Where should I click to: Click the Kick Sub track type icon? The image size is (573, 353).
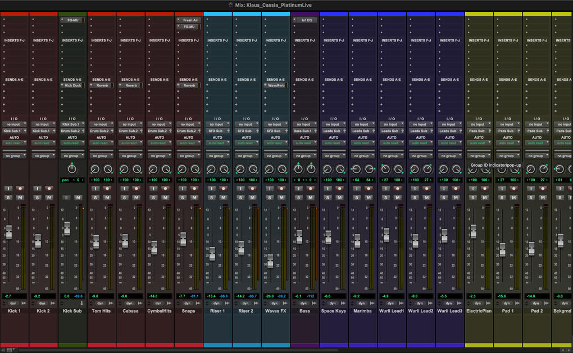coord(81,303)
